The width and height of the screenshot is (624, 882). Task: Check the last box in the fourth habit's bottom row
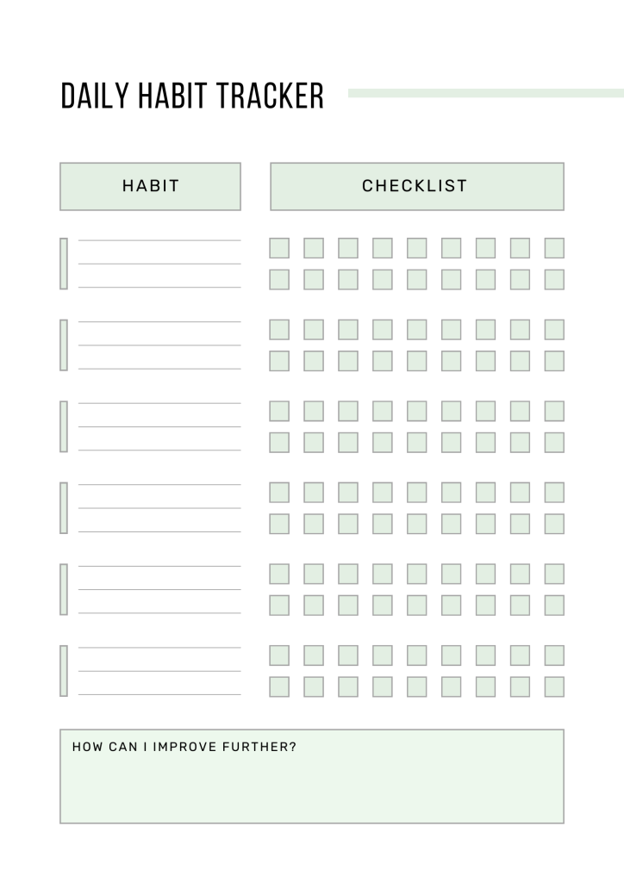554,524
